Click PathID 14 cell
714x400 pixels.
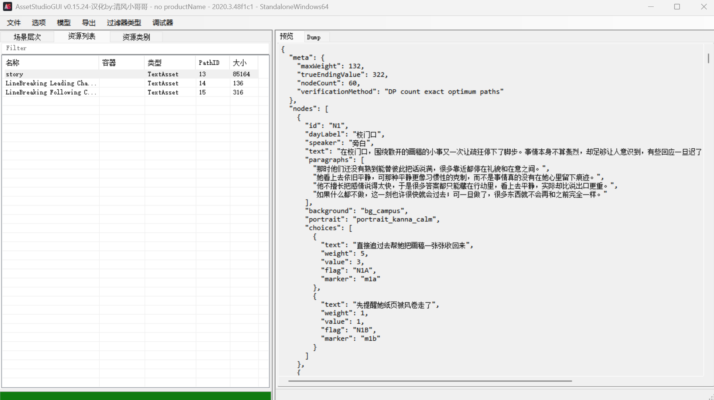pos(202,83)
